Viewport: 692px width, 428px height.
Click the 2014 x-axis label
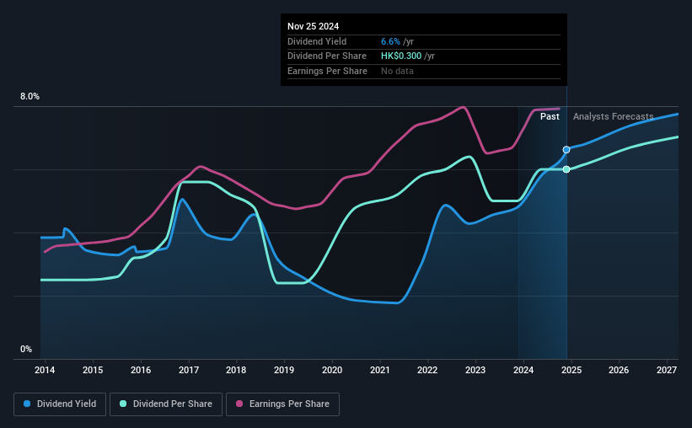tap(45, 370)
